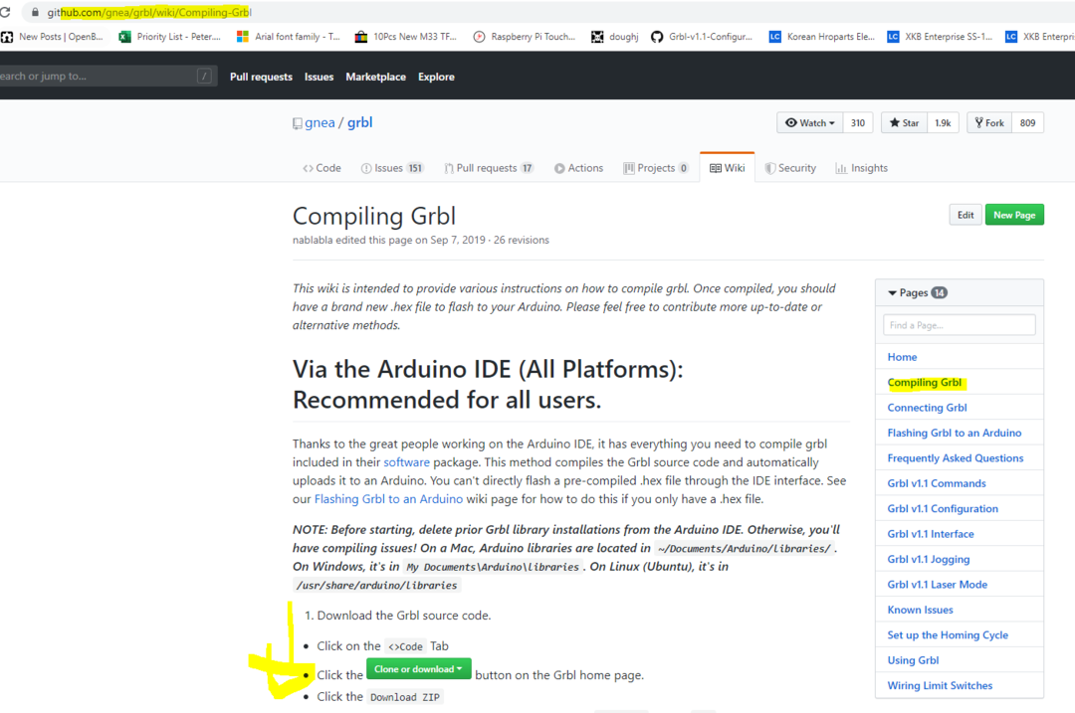1075x713 pixels.
Task: Click the Find a Page search field
Action: pyautogui.click(x=959, y=325)
